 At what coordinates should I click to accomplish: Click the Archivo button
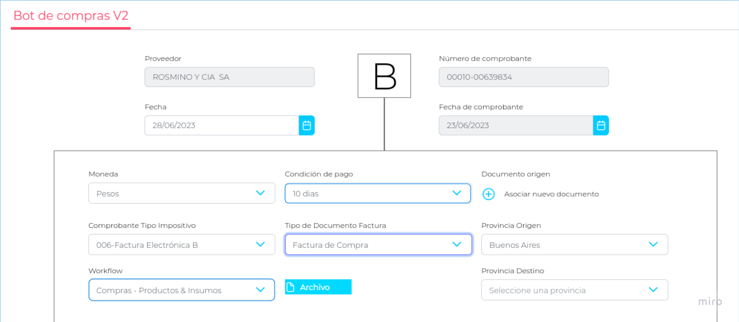(318, 287)
